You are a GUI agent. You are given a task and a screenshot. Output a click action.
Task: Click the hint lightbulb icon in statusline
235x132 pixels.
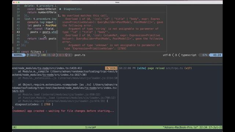tap(66, 55)
